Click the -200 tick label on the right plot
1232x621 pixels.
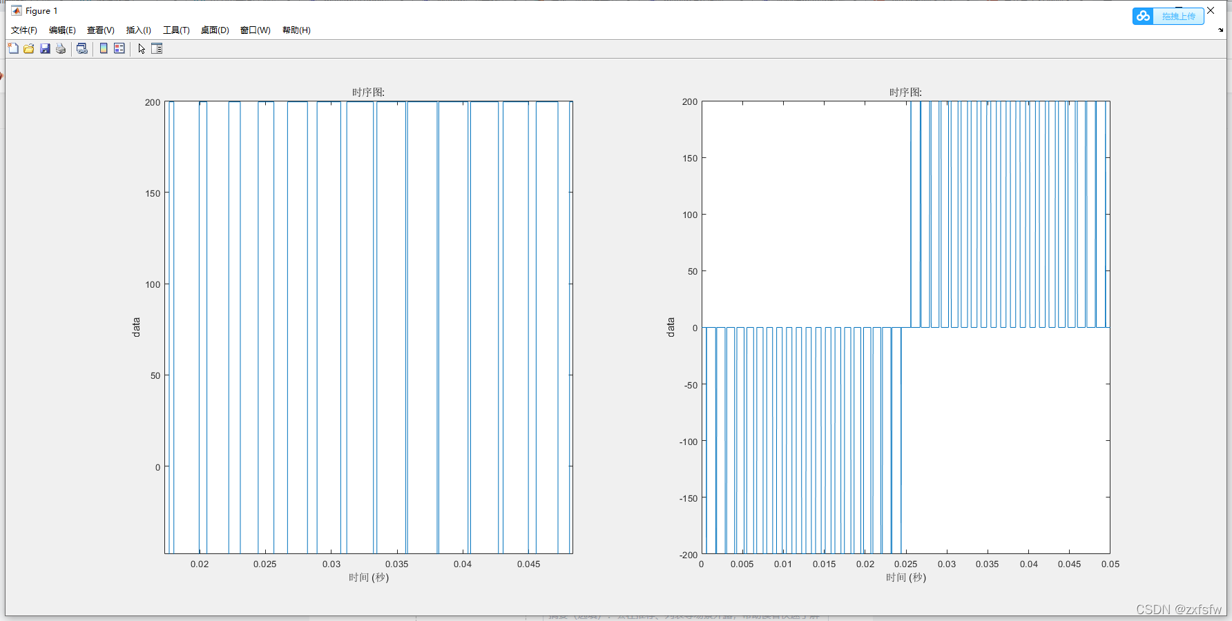coord(689,555)
